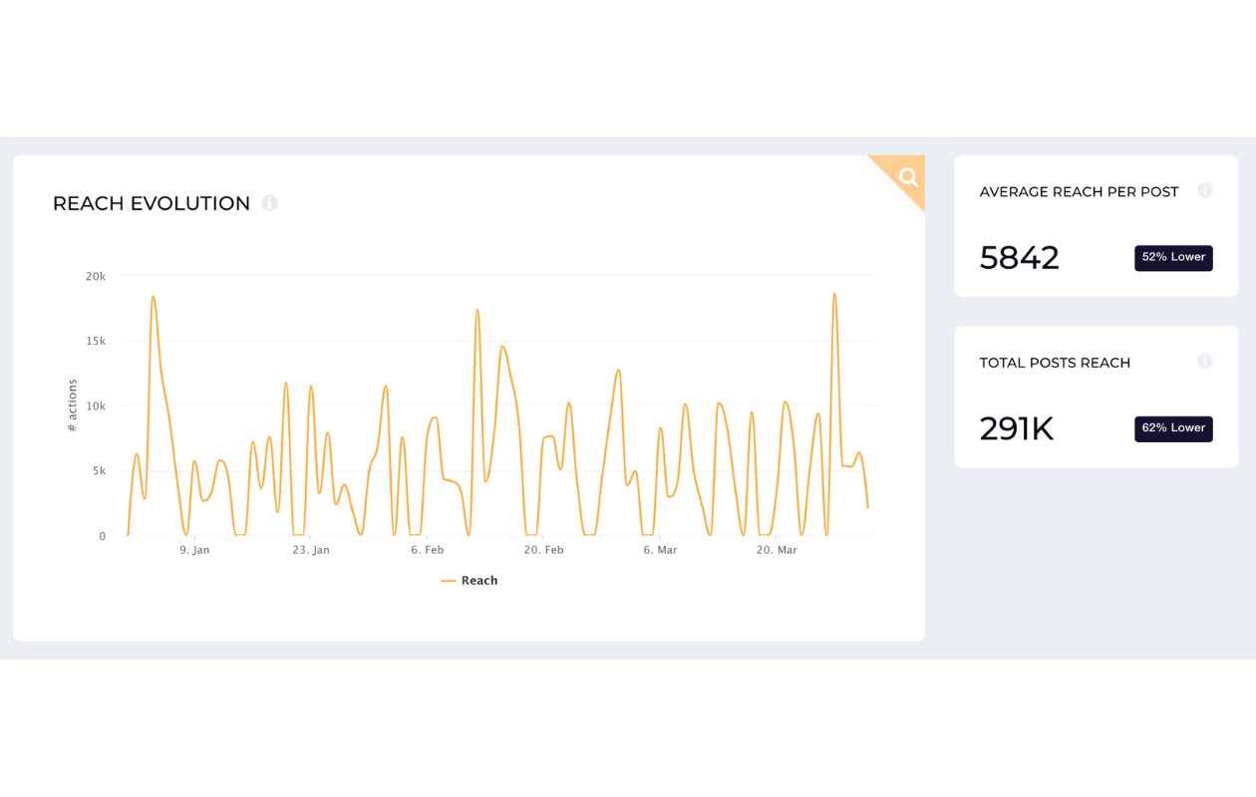This screenshot has width=1256, height=797.
Task: Click the 5842 average reach value
Action: click(1019, 257)
